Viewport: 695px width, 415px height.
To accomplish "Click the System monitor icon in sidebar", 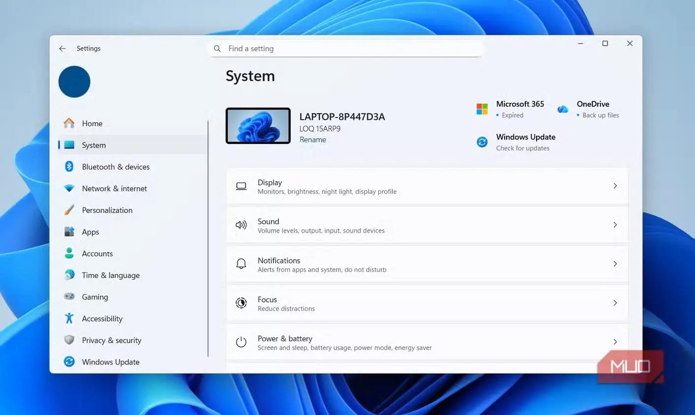I will click(69, 145).
